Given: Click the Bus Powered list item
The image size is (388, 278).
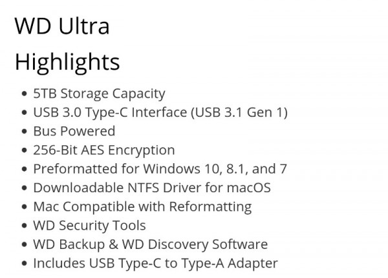Looking at the screenshot, I should pos(74,131).
